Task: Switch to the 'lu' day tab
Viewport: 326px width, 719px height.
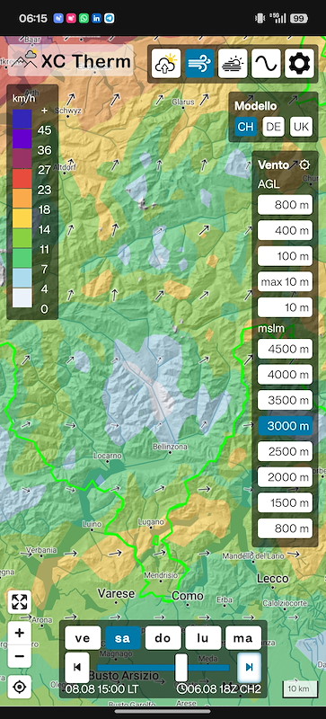Action: (203, 638)
